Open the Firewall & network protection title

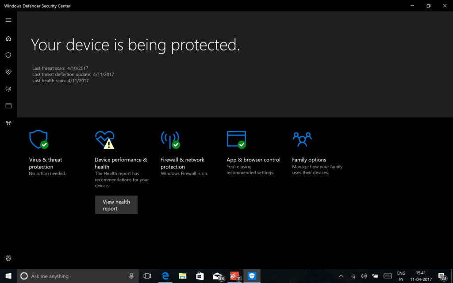182,163
